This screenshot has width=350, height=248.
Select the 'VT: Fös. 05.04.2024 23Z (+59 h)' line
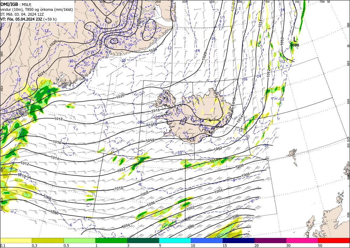[29, 19]
